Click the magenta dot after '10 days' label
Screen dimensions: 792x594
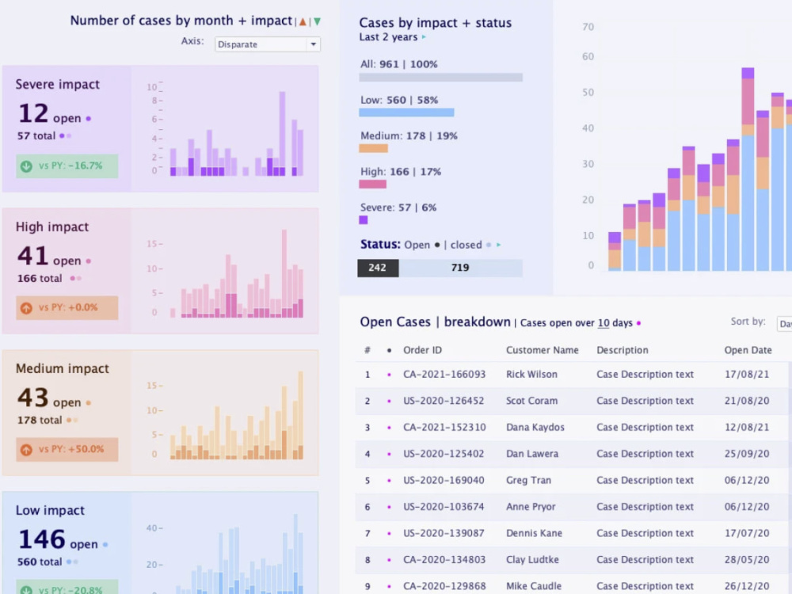point(638,323)
